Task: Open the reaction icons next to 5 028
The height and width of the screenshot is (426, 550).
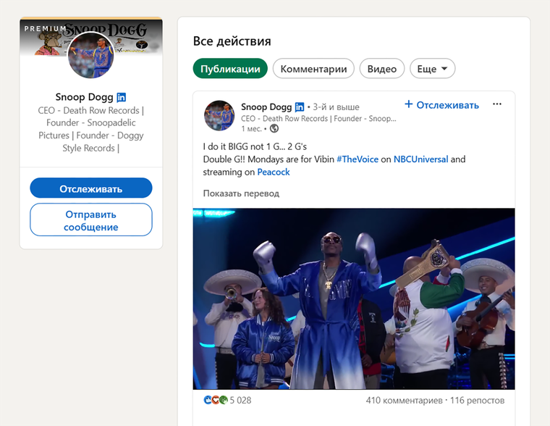Action: (216, 400)
